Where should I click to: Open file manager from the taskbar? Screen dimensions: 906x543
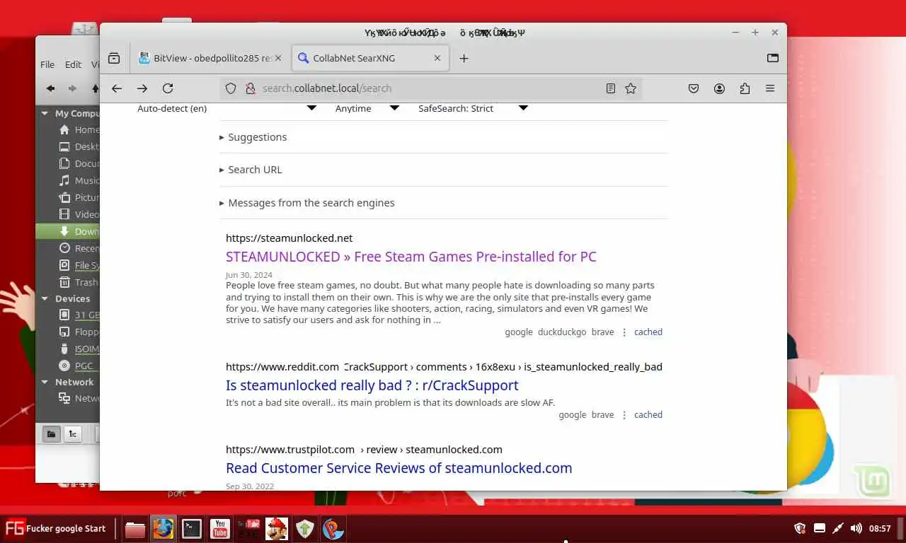(134, 529)
